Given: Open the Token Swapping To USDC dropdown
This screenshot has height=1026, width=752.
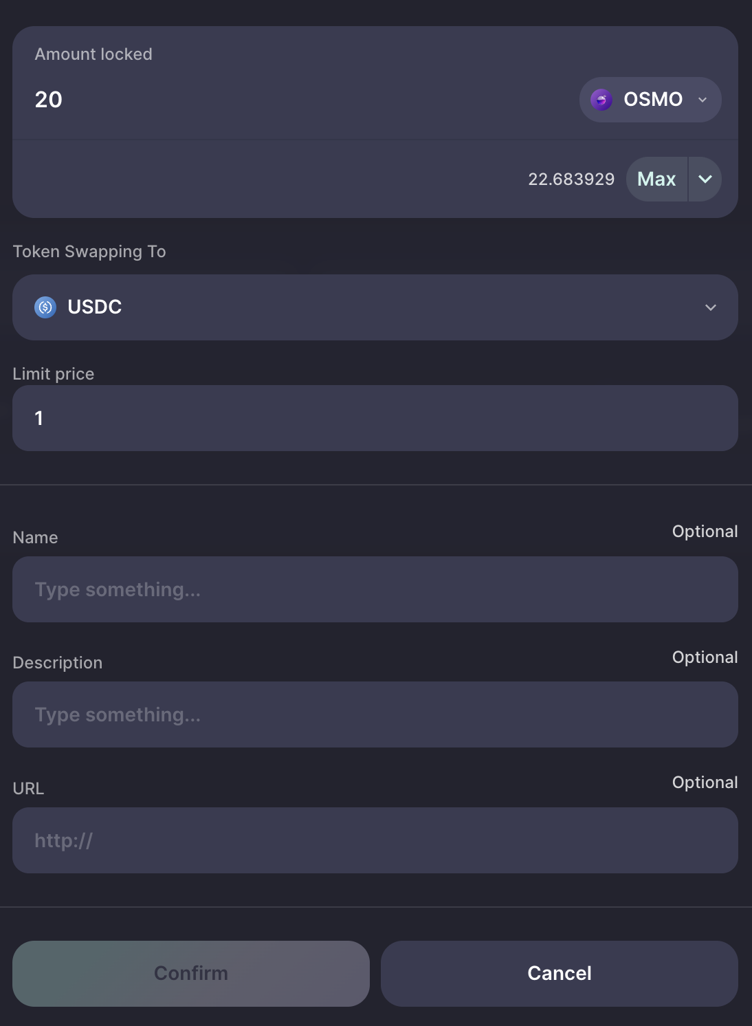Looking at the screenshot, I should coord(375,307).
